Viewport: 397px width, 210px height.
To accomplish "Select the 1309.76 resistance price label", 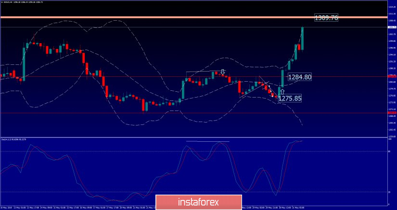I will pyautogui.click(x=326, y=17).
